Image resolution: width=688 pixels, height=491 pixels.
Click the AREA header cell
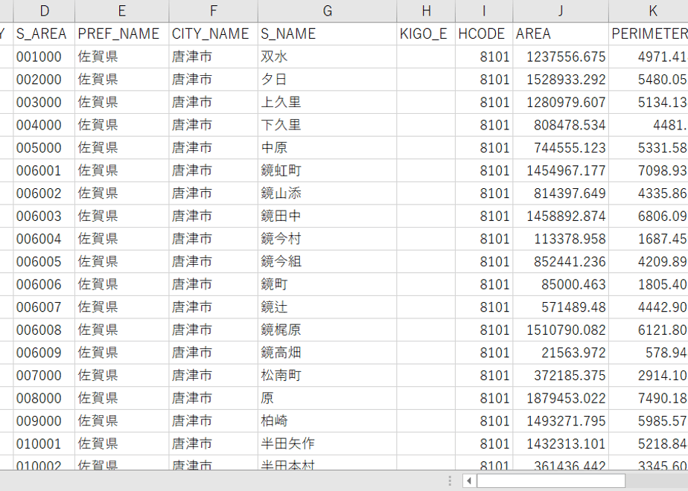(561, 33)
